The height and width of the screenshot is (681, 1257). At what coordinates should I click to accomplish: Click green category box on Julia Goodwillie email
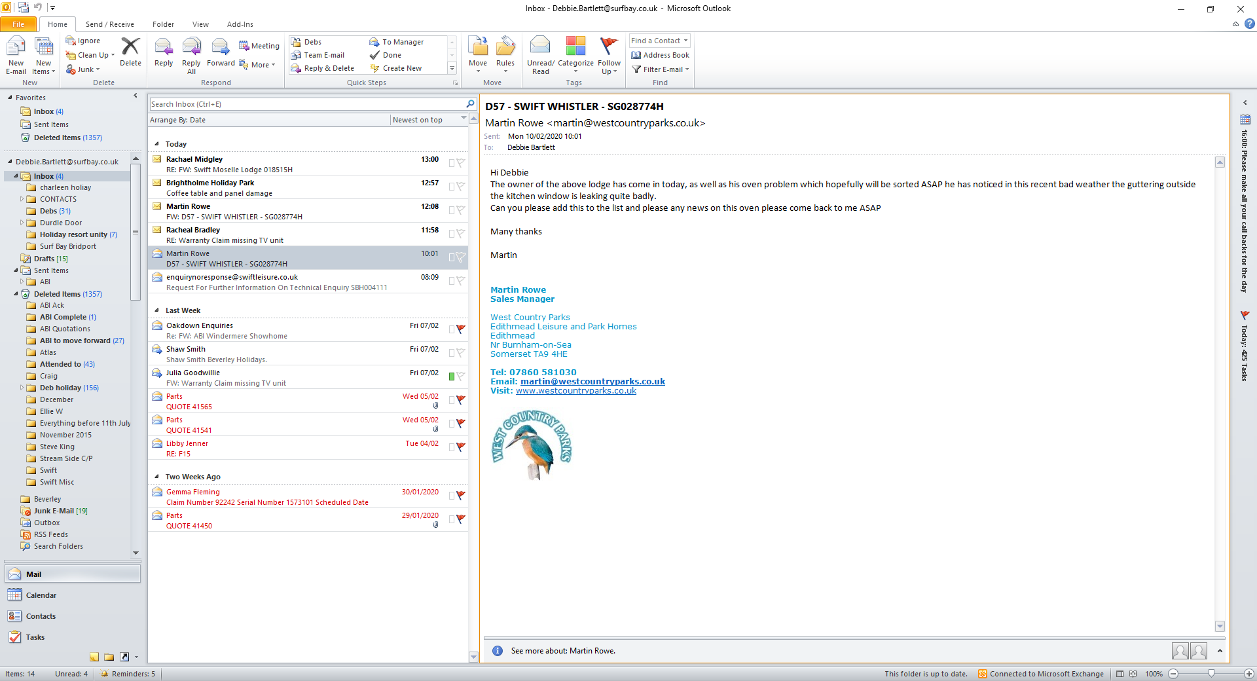point(452,377)
